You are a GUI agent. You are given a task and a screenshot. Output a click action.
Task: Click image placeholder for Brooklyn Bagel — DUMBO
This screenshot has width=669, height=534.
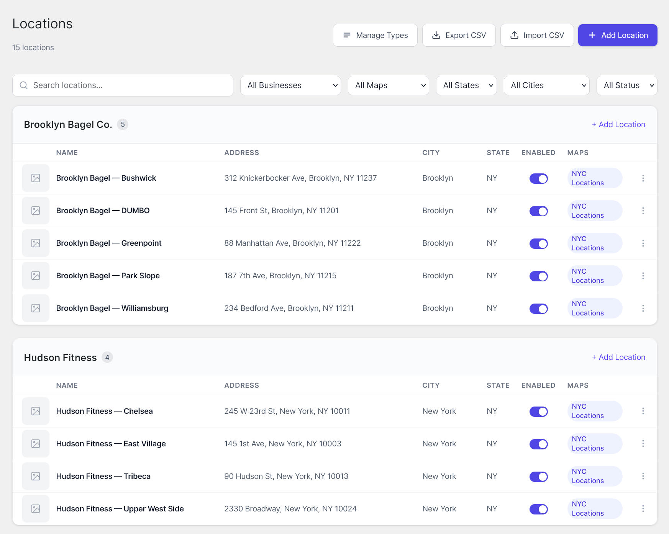36,211
